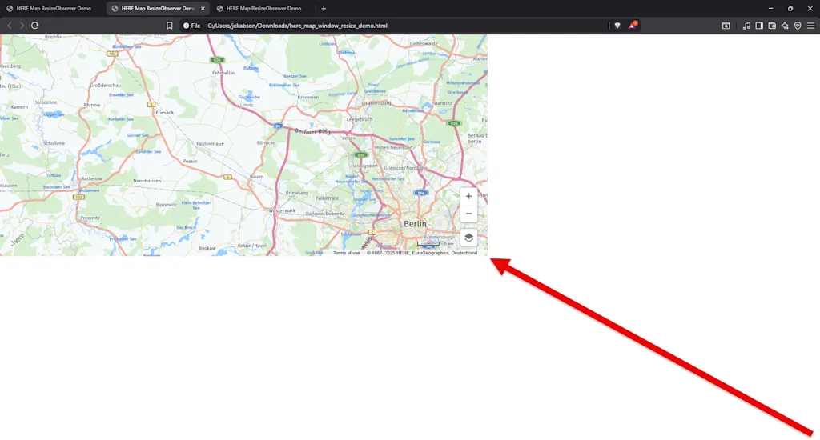Screen dimensions: 820x440
Task: Reload the current page
Action: tap(35, 26)
